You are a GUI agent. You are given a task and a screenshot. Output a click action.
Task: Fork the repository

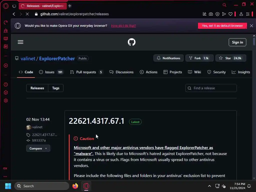(x=199, y=58)
